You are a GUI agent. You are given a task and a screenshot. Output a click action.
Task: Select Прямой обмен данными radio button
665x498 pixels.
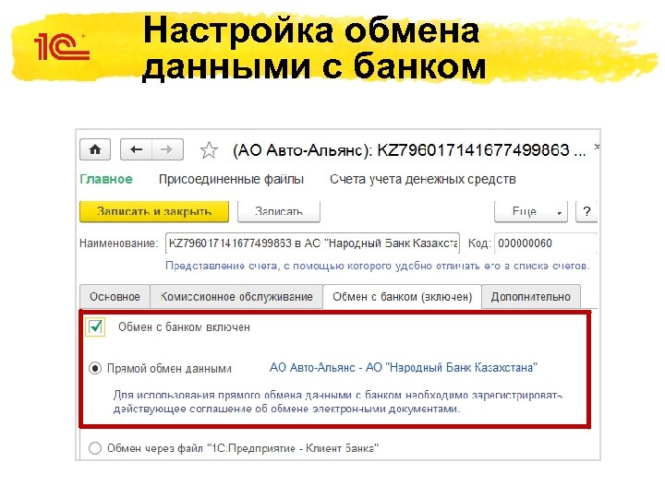pos(95,368)
